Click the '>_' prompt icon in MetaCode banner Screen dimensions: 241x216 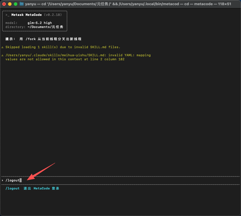[x=7, y=15]
